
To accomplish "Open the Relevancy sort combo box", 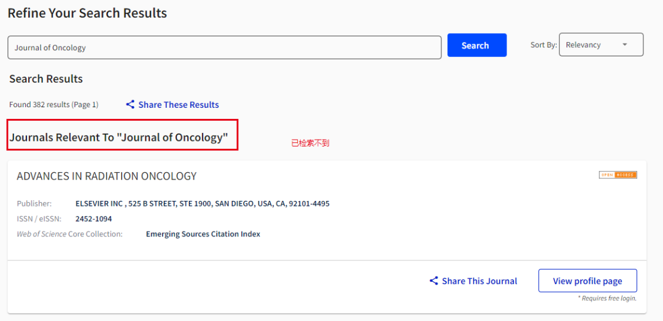I will coord(600,45).
